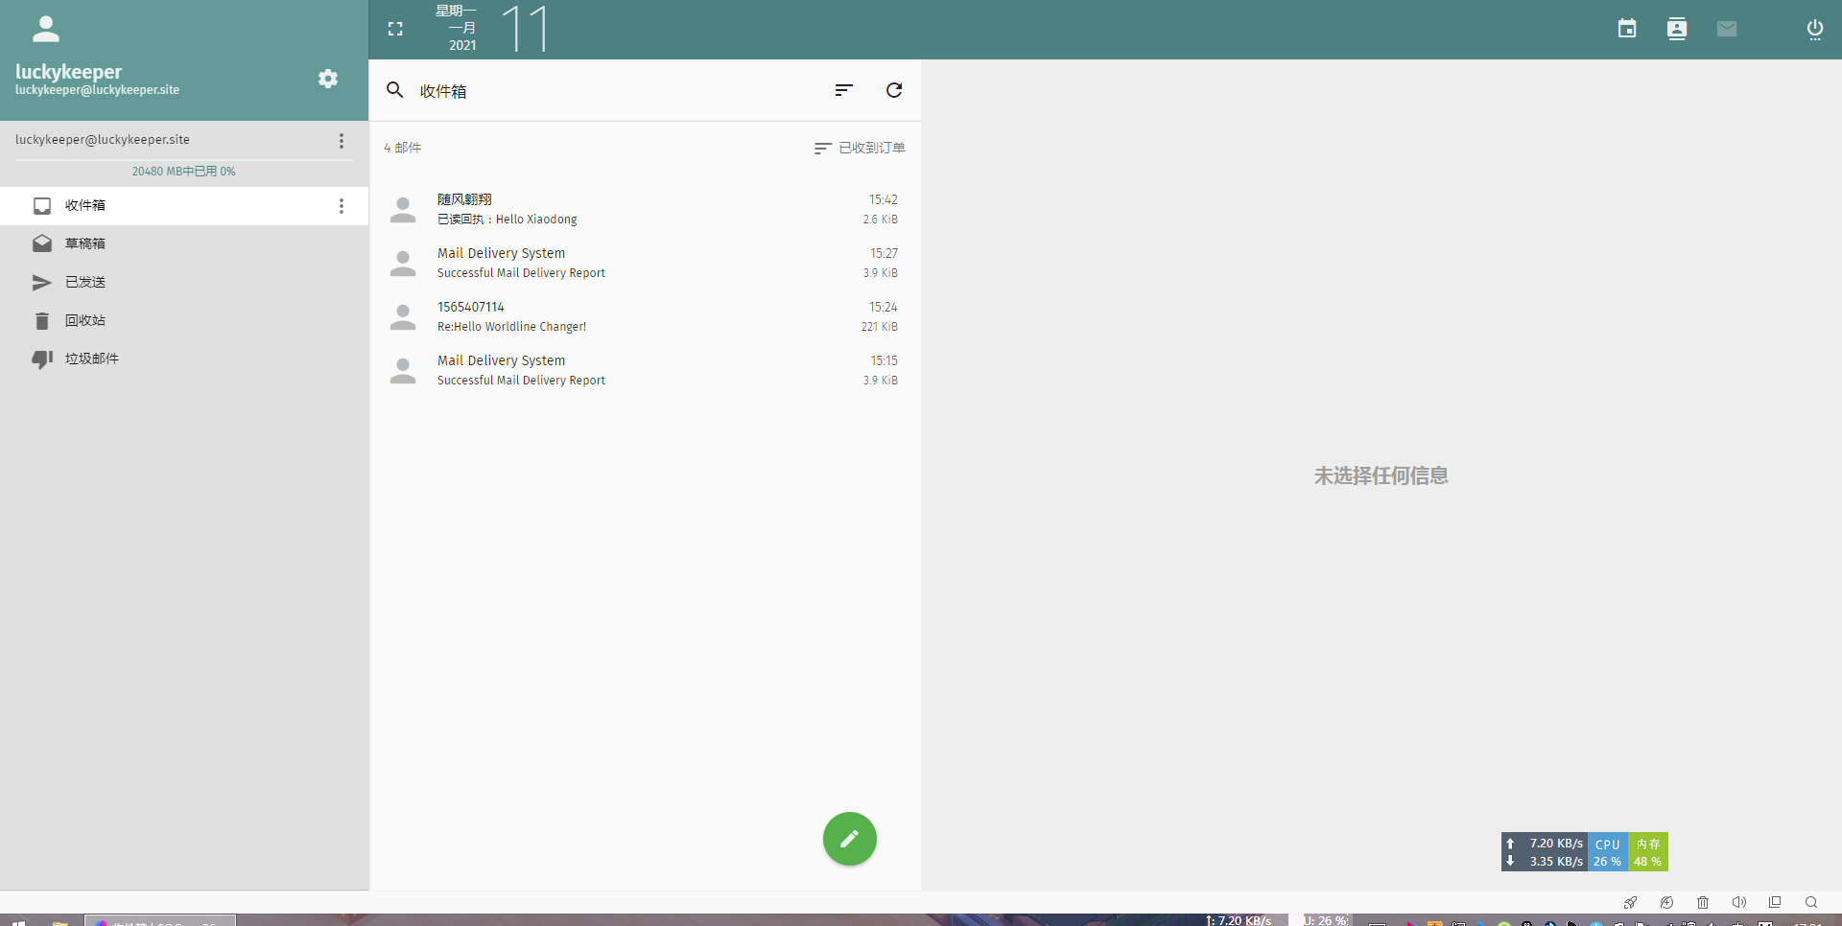Click the search magnifier icon beside 收件箱
This screenshot has width=1842, height=926.
(394, 90)
